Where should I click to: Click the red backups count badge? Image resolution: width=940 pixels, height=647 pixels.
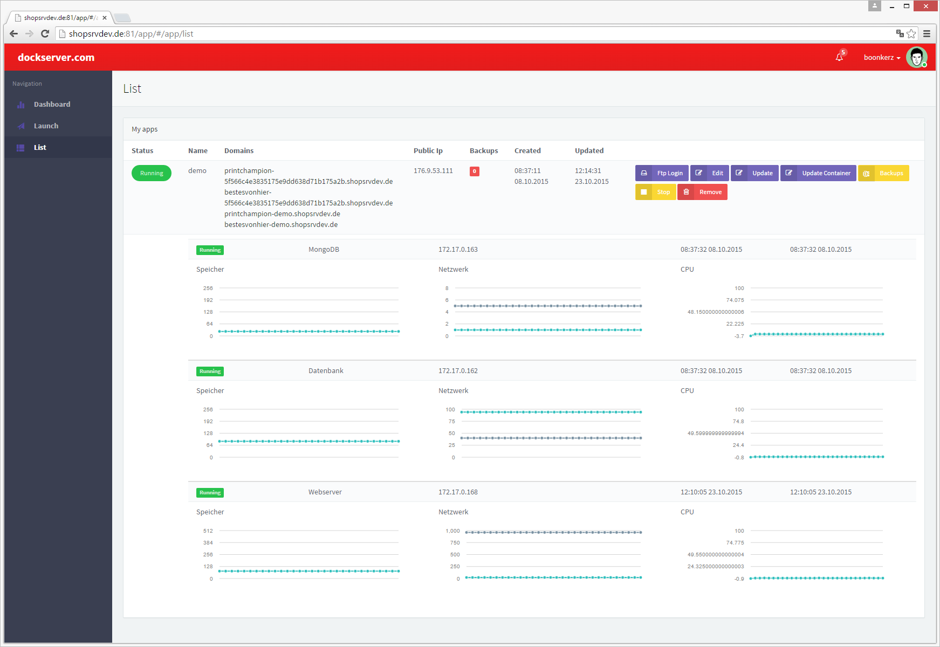(474, 171)
